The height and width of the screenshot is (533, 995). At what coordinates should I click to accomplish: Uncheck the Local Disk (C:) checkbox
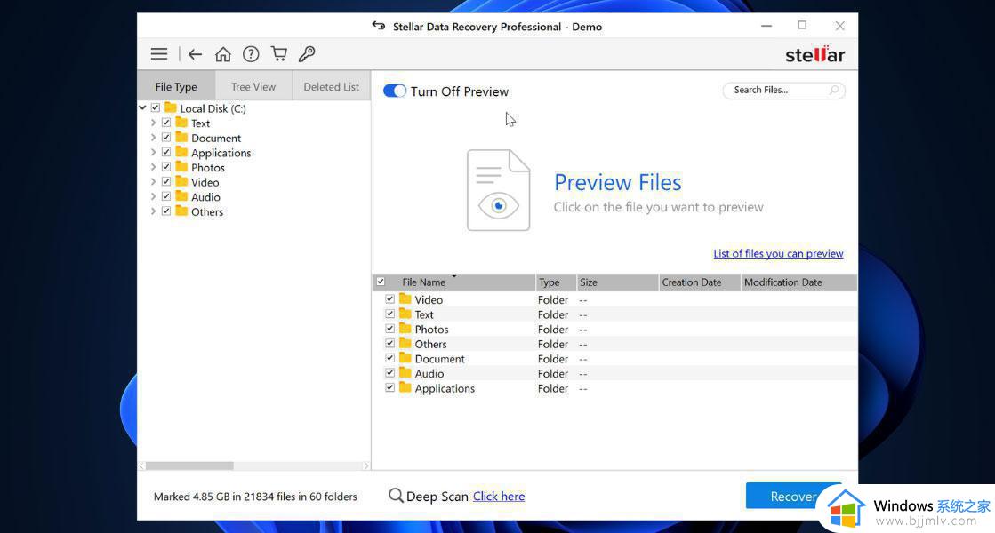click(156, 107)
